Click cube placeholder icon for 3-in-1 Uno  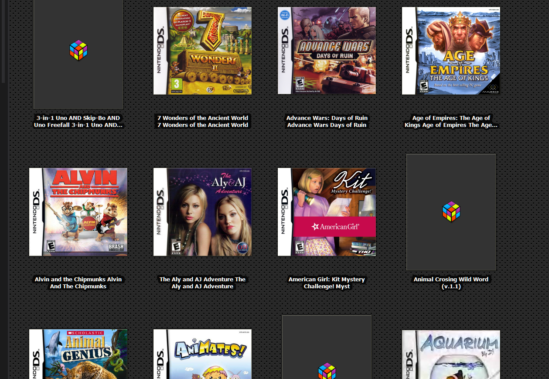78,50
